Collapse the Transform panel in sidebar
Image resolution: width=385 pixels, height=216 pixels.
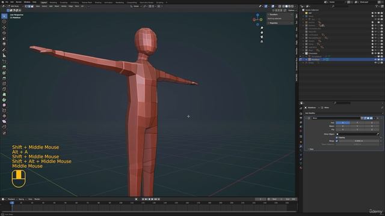(274, 14)
